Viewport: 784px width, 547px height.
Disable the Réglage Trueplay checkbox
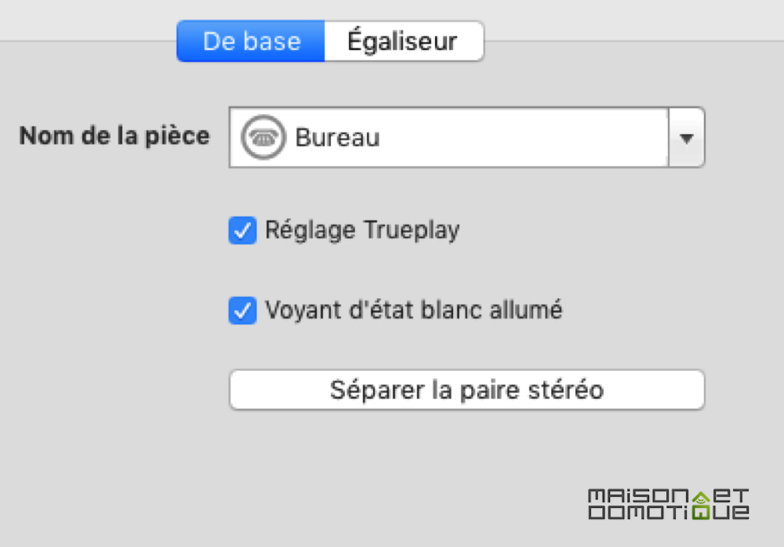242,230
